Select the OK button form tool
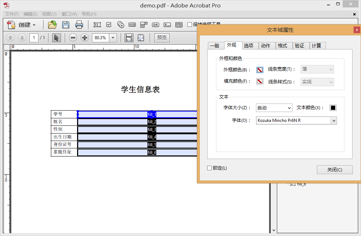This screenshot has height=236, width=361. tap(156, 25)
